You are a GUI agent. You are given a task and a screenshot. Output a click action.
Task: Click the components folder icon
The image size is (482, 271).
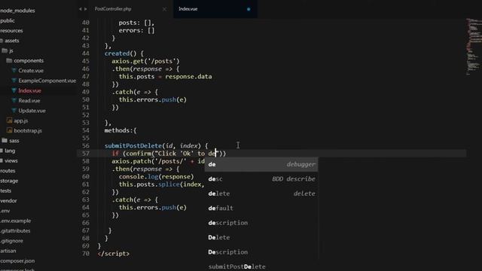coord(9,60)
